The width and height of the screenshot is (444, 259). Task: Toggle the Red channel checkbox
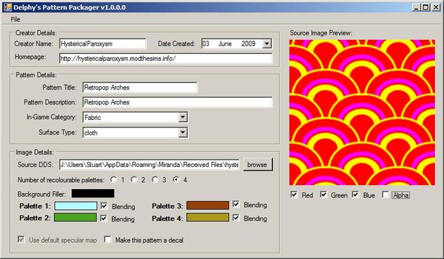(x=294, y=194)
